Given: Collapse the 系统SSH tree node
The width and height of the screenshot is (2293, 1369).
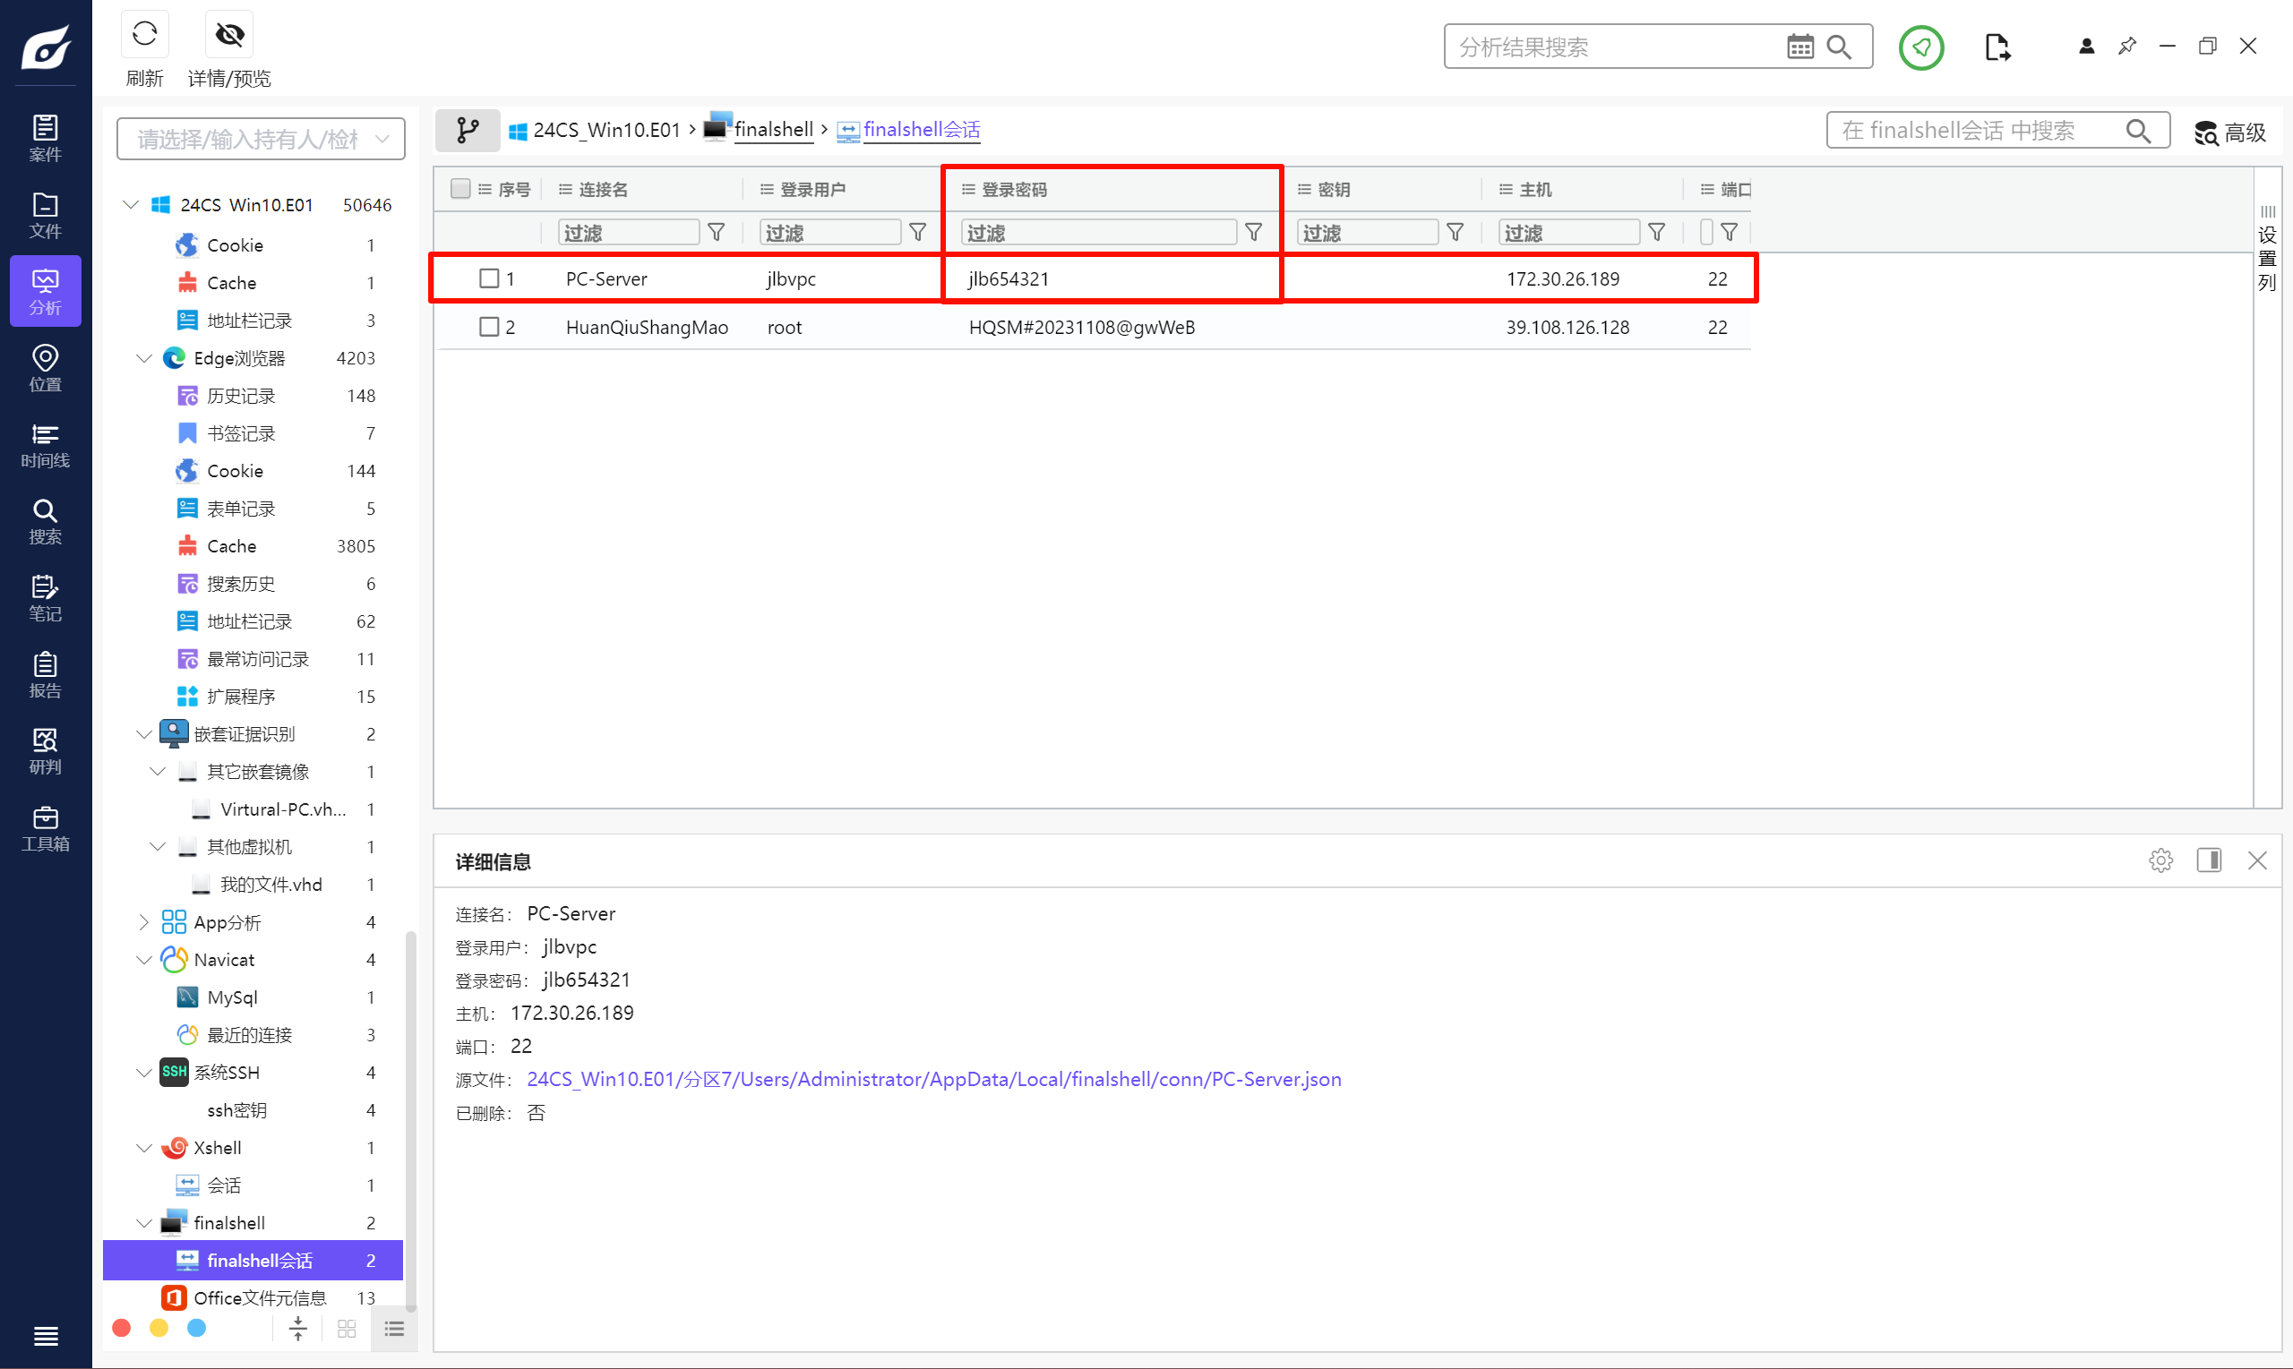Looking at the screenshot, I should click(x=144, y=1072).
